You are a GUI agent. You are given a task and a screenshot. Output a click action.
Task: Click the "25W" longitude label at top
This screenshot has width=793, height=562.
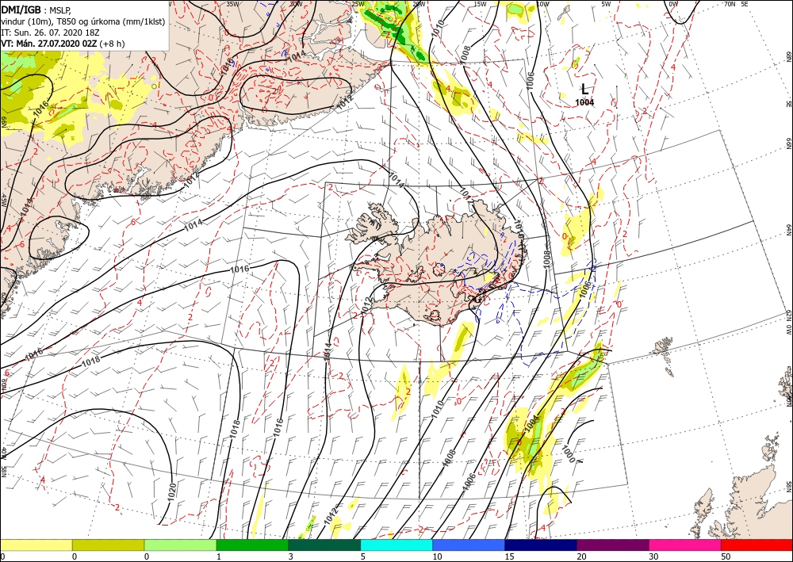358,4
